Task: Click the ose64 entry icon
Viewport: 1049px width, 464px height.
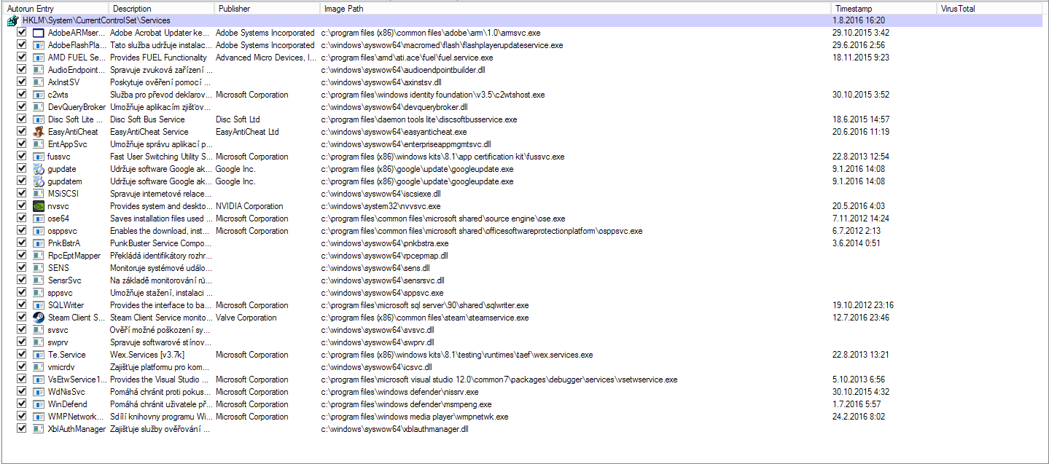Action: click(x=39, y=219)
